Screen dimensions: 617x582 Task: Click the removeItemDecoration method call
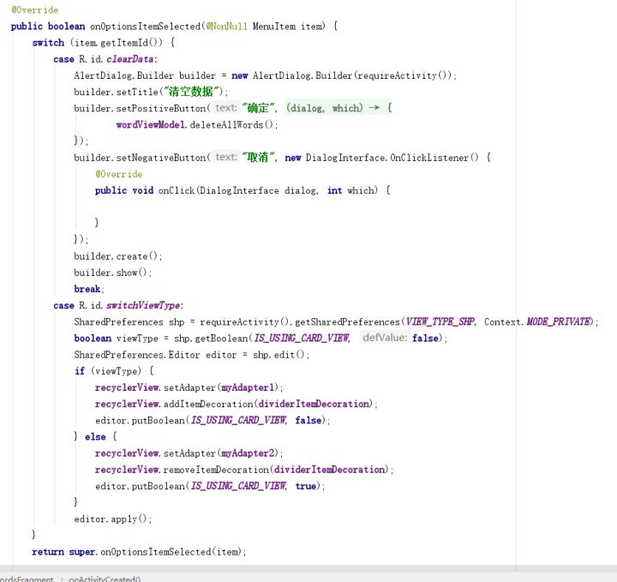(x=216, y=470)
